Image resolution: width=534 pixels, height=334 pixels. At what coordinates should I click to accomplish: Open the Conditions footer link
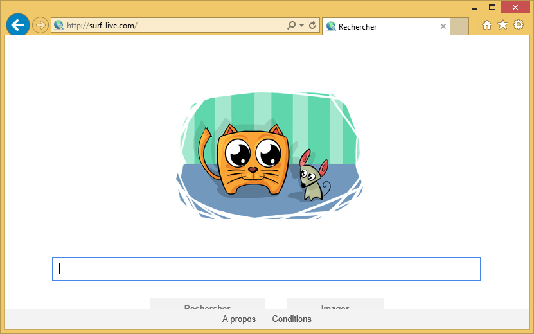pyautogui.click(x=292, y=319)
